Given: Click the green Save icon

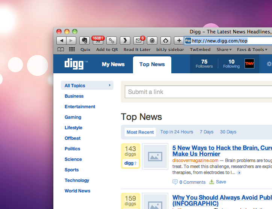Looking at the screenshot, I should point(212,182).
